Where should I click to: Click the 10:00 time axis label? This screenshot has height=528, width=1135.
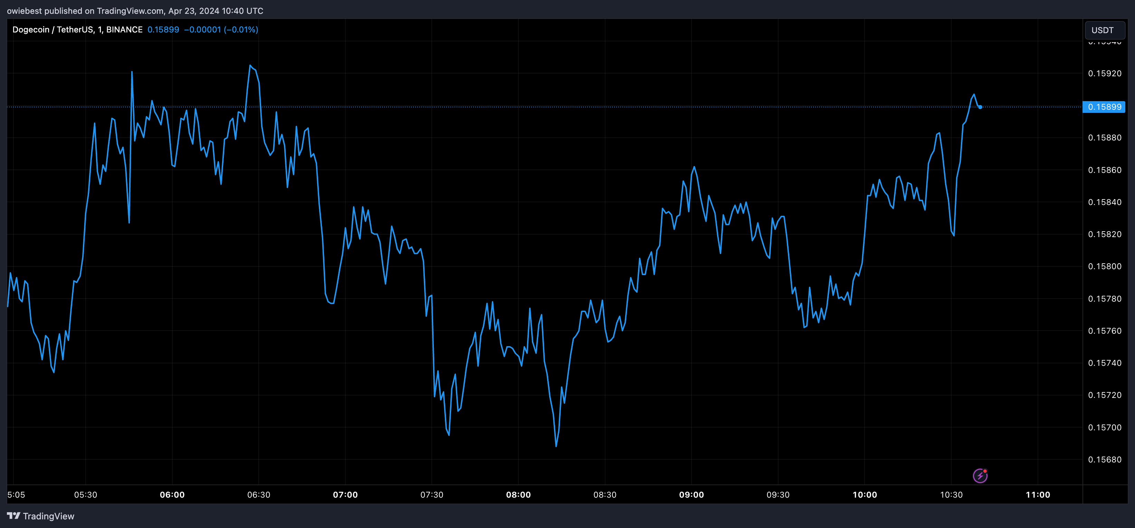[865, 495]
